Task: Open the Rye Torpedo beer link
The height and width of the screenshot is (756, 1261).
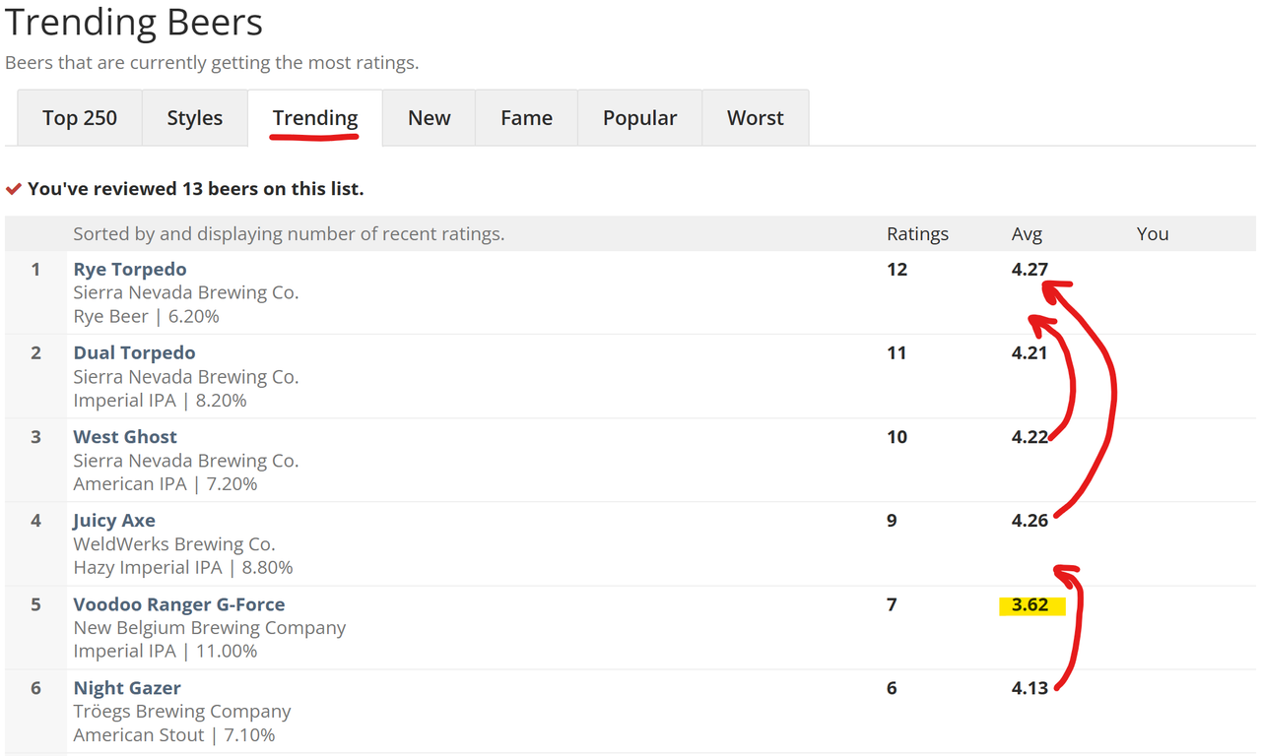Action: tap(130, 269)
